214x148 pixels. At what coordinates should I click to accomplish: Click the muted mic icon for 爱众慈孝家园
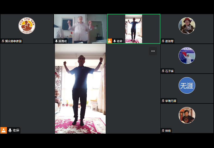3,41
